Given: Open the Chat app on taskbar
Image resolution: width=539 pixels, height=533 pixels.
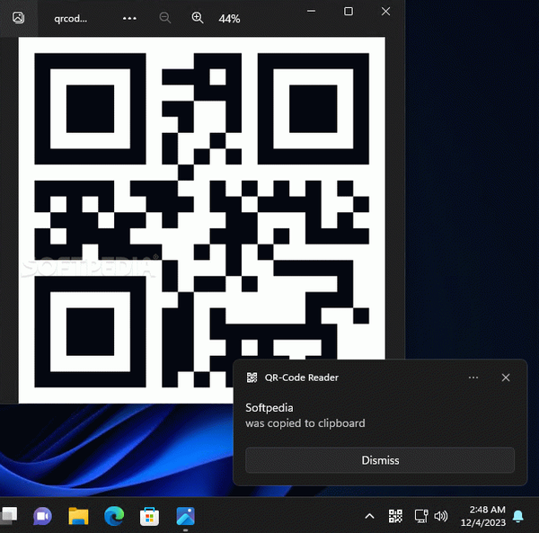Looking at the screenshot, I should click(x=42, y=516).
